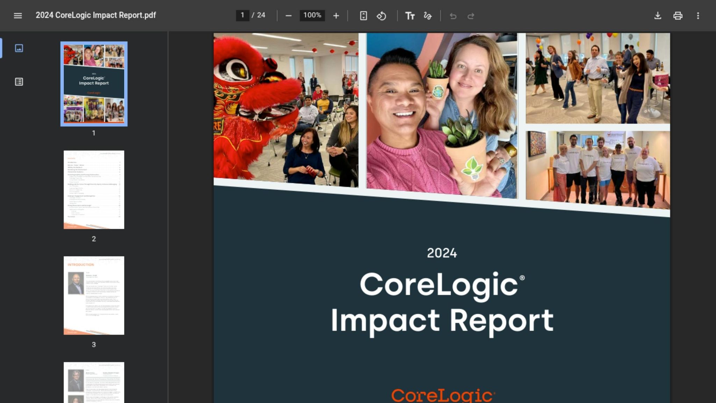
Task: Click the orange CoreLogic logo at the page bottom
Action: tap(443, 396)
